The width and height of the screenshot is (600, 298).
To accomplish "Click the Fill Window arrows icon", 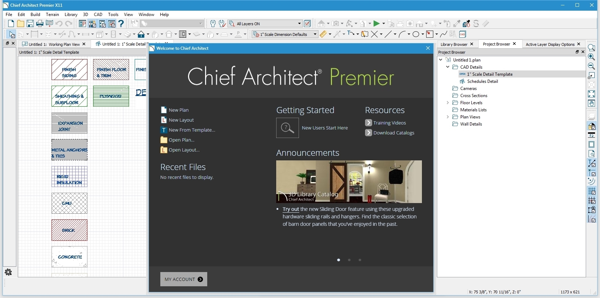I will coord(591,94).
